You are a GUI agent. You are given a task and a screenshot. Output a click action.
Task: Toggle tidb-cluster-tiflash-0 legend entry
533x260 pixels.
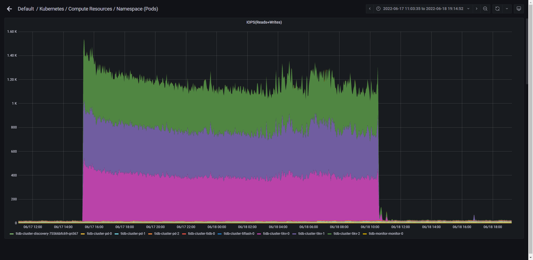239,234
